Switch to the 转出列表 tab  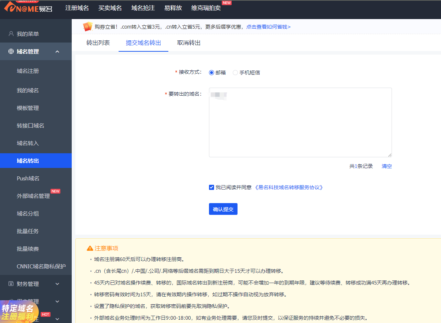[x=98, y=43]
